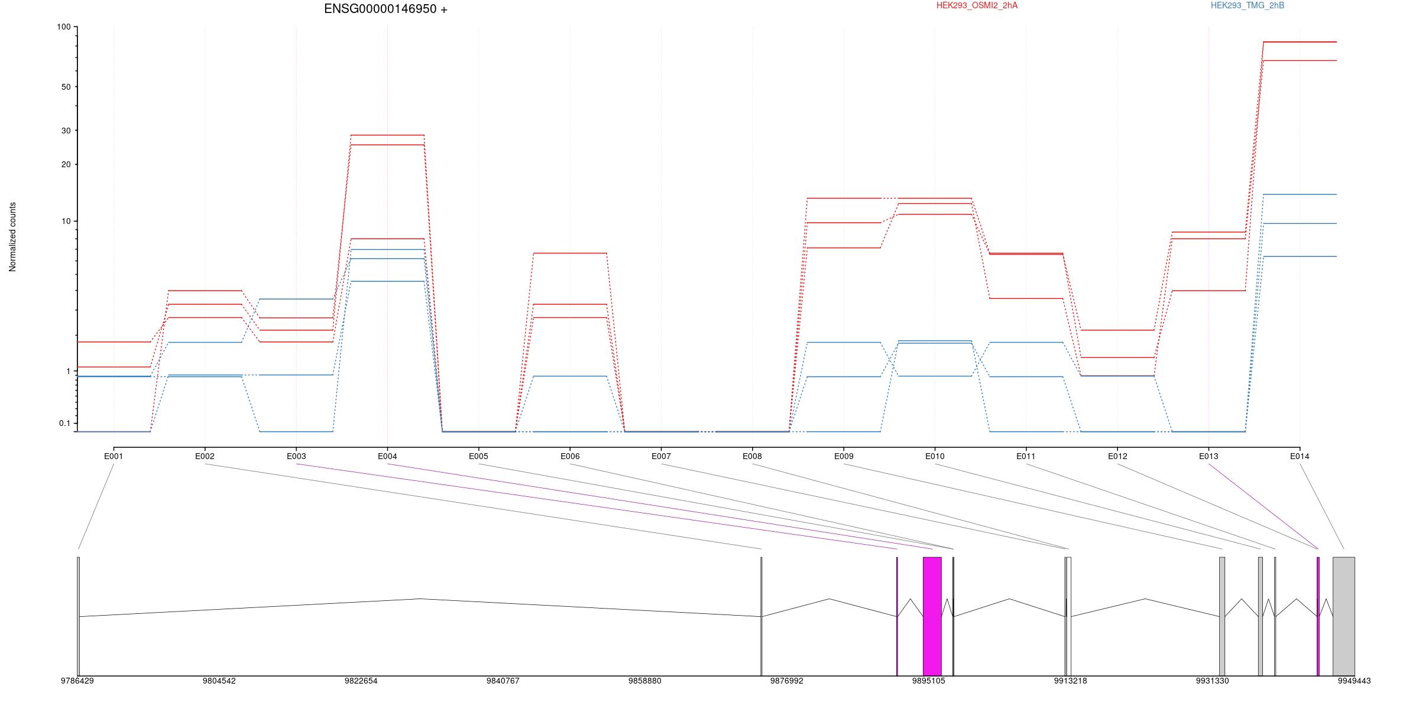Image resolution: width=1419 pixels, height=709 pixels.
Task: Click the gene title ENSG00000146950 +
Action: (x=385, y=9)
